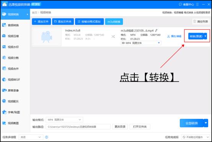Image resolution: width=212 pixels, height=142 pixels.
Task: Click the m3u8转换 button
Action: click(114, 21)
